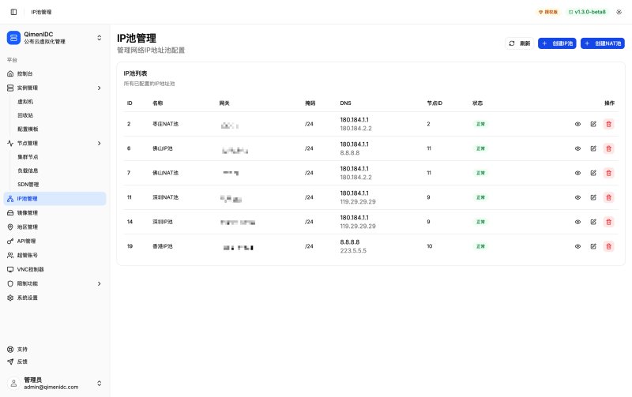The image size is (632, 397).
Task: Click the 正常 status badge for 枣庄NAT池
Action: click(480, 124)
